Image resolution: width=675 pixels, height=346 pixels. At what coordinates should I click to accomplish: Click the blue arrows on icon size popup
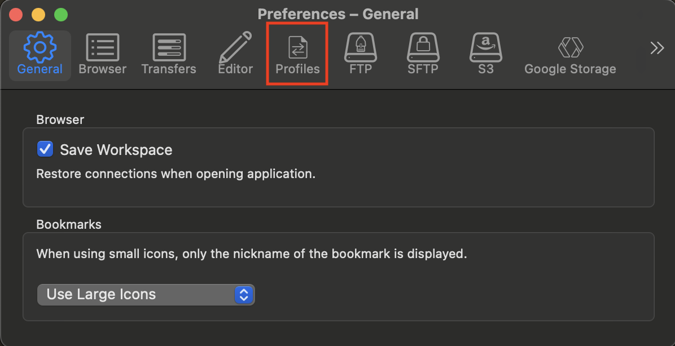244,294
